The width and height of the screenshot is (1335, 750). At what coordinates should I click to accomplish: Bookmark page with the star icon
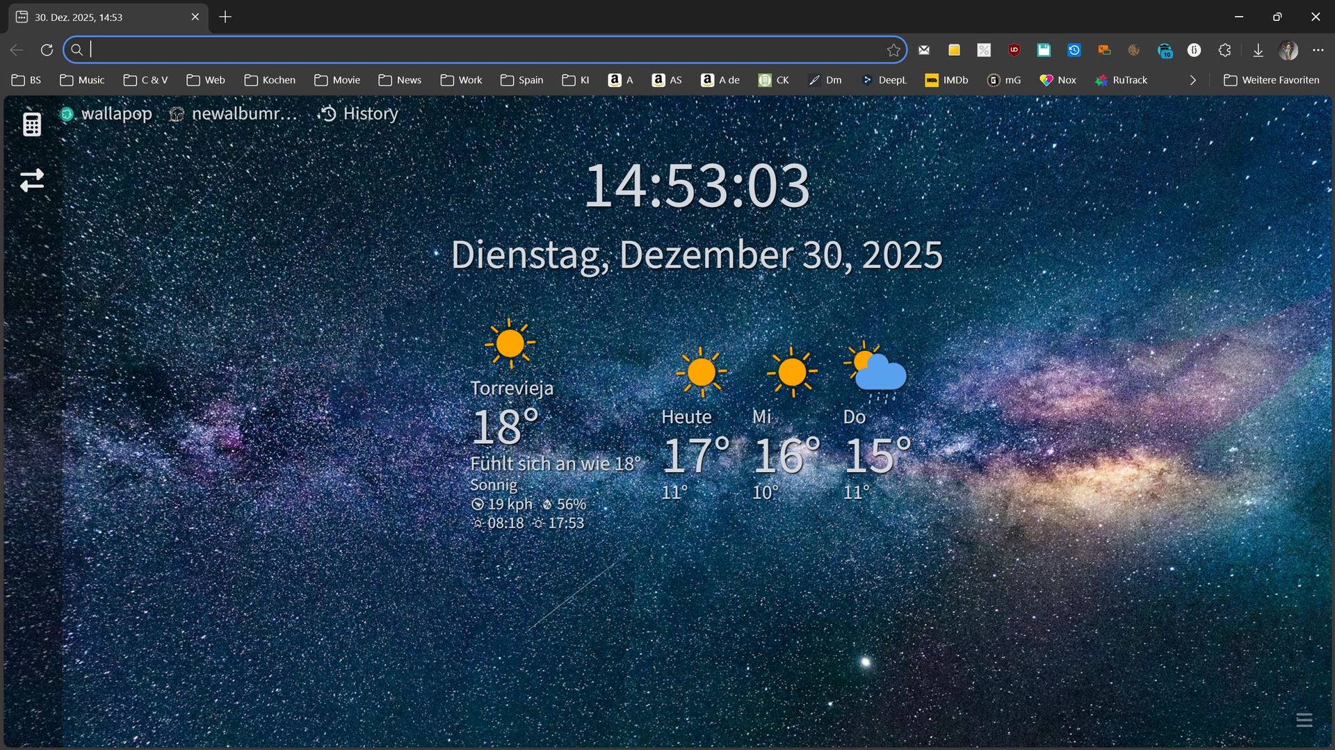[893, 50]
